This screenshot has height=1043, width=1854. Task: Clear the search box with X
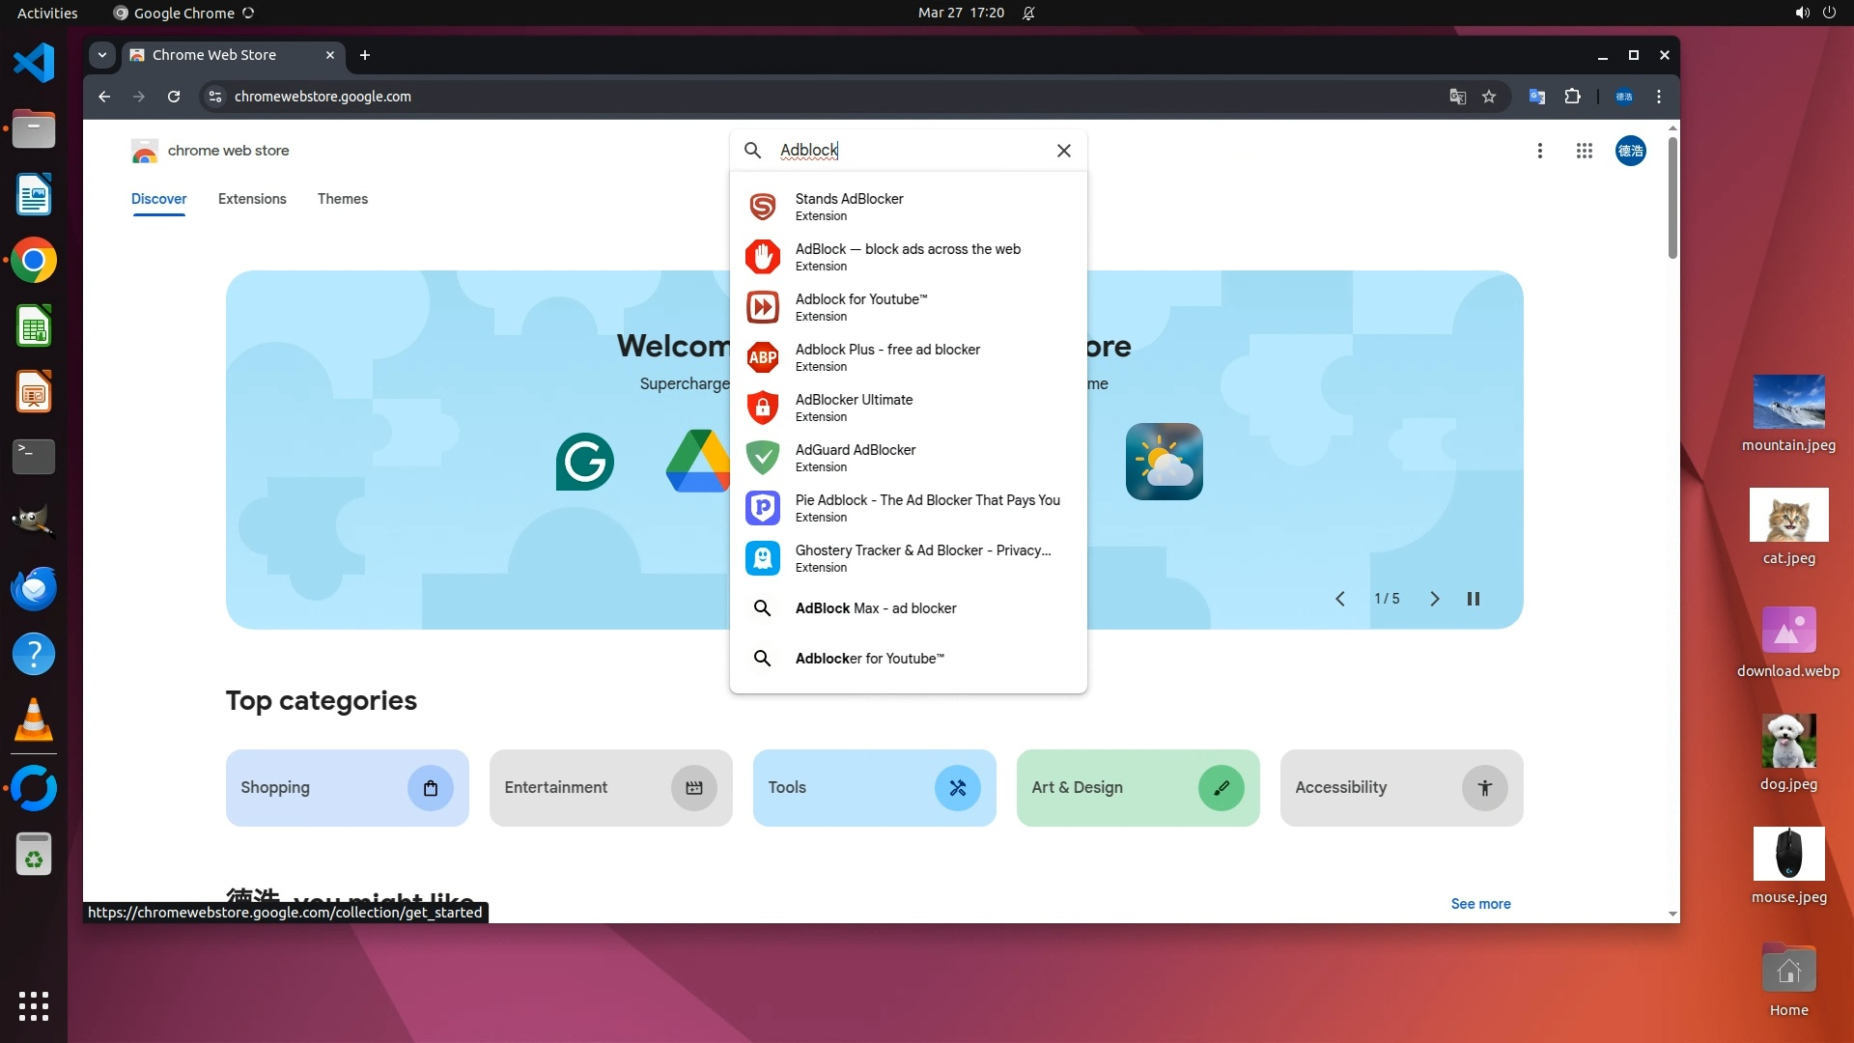pos(1063,151)
